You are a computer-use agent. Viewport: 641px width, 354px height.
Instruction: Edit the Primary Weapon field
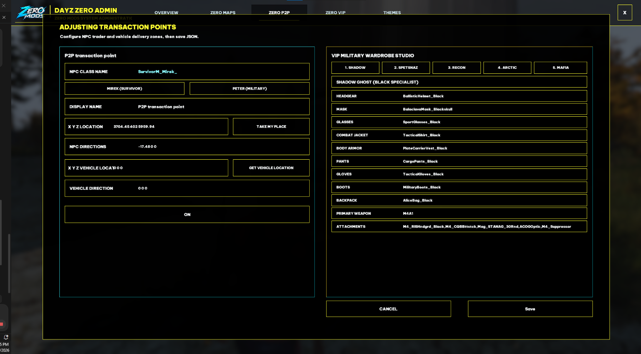[x=459, y=213]
